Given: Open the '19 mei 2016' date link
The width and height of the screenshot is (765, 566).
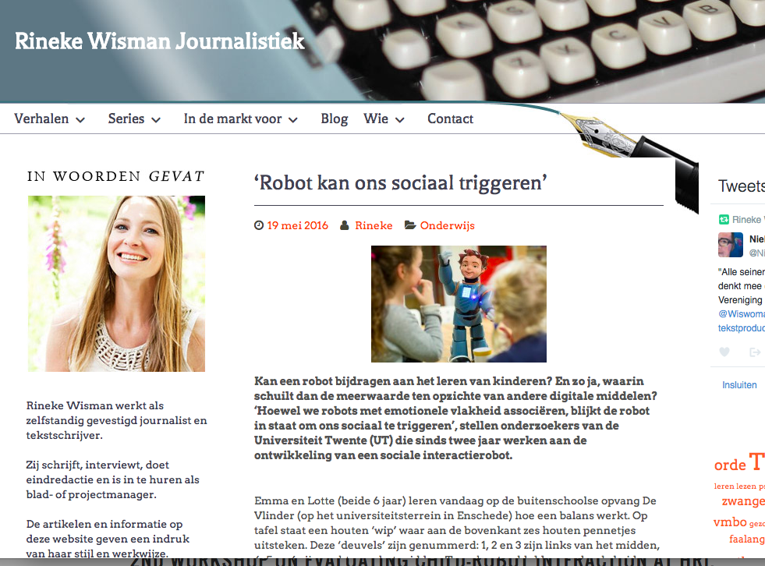Looking at the screenshot, I should [298, 226].
